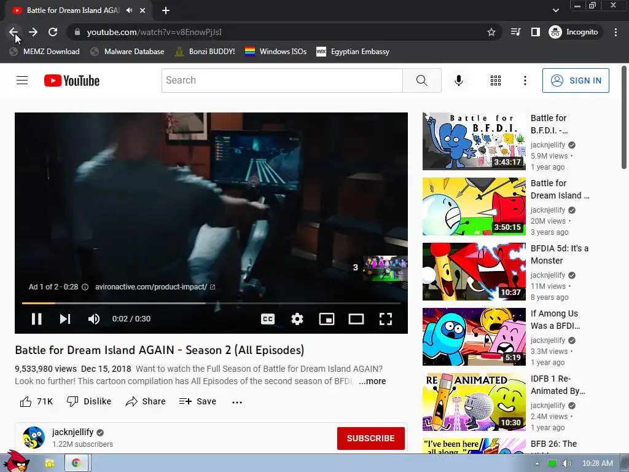Viewport: 629px width, 472px height.
Task: Bookmark this page with the star icon
Action: (491, 32)
